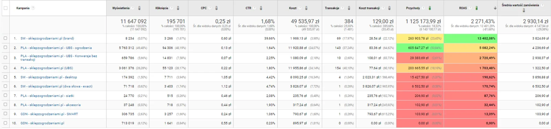This screenshot has width=551, height=129.
Task: Sort table by Kampania column header
Action: click(23, 8)
